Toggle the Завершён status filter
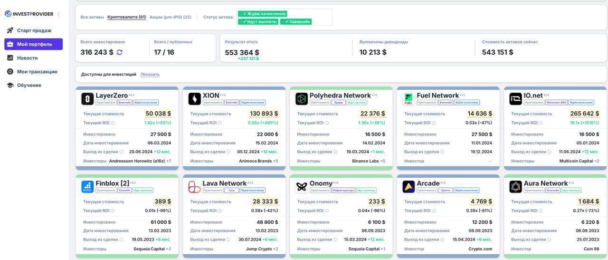 (x=296, y=21)
